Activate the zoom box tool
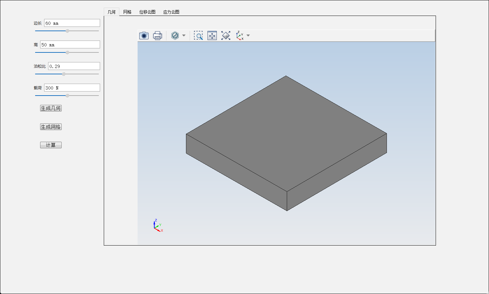Viewport: 489px width, 294px height. 198,36
